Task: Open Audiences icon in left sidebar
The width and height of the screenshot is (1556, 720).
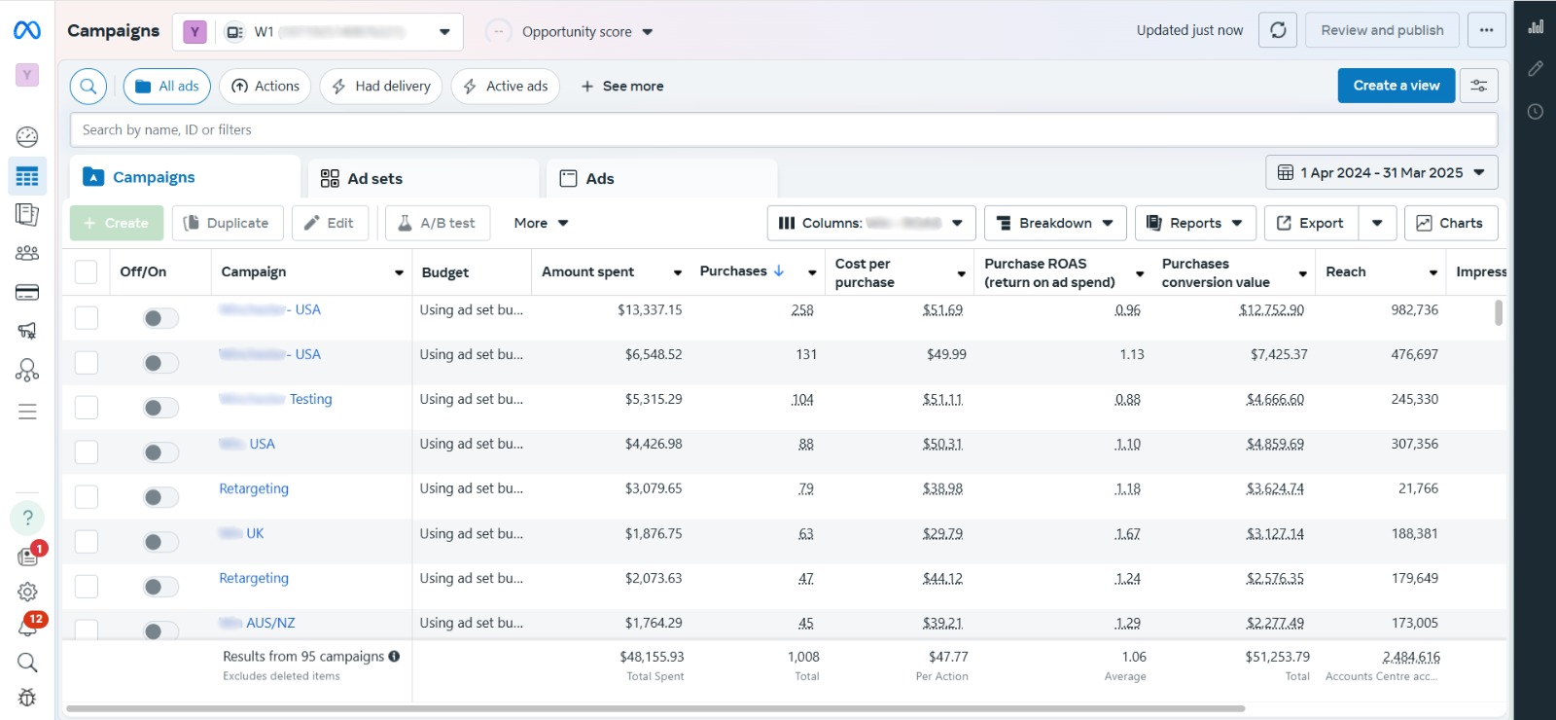Action: (27, 253)
